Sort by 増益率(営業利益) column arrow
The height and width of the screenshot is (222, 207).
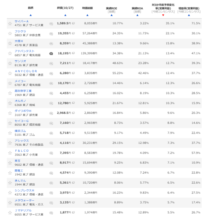click(x=189, y=15)
